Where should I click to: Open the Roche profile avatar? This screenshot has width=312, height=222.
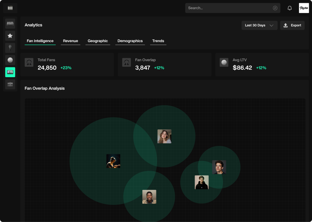pos(304,8)
